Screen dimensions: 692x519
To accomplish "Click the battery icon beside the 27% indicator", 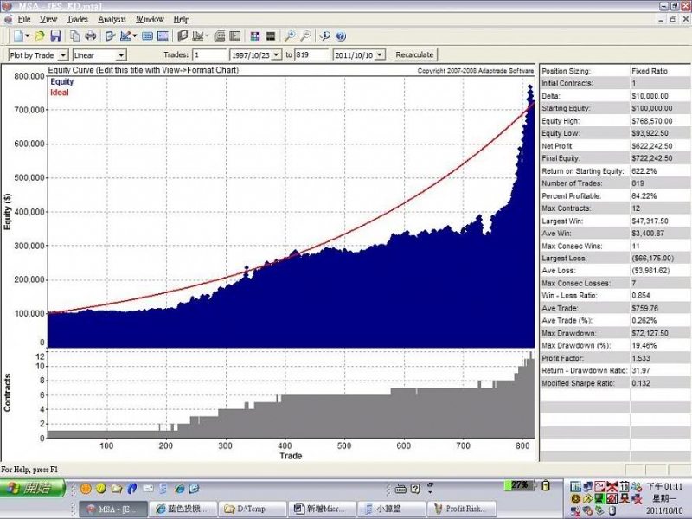I will [x=546, y=485].
